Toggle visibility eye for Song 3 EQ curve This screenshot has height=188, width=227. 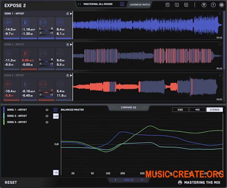(47, 122)
